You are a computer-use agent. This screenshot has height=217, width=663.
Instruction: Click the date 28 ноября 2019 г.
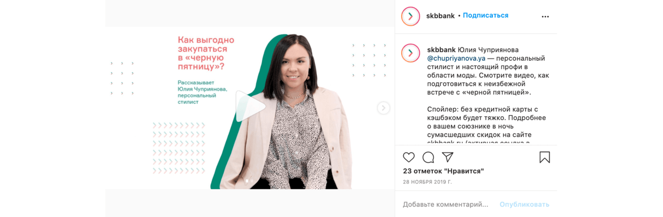coord(427,182)
